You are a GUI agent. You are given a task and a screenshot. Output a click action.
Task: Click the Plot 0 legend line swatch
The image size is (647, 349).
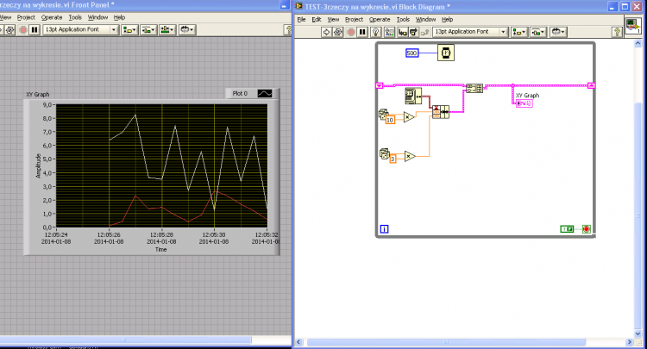[x=265, y=94]
